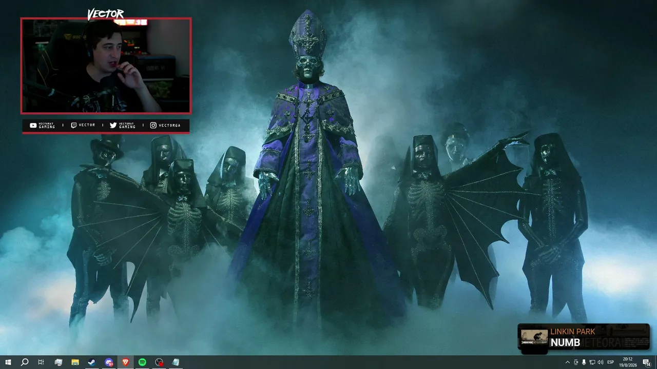657x369 pixels.
Task: Switch to the Brave browser window
Action: click(x=126, y=362)
